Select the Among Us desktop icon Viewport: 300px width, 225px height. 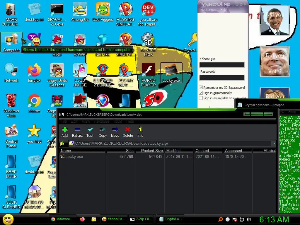pos(80,12)
